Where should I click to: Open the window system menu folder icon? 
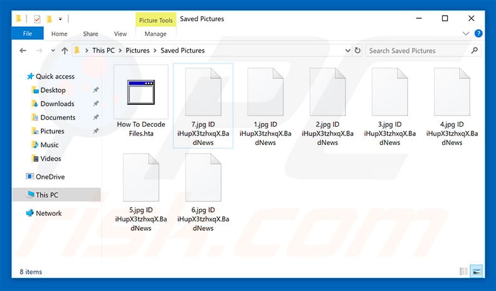(19, 19)
